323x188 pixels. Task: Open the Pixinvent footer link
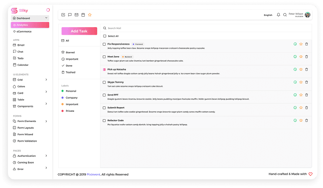click(93, 174)
